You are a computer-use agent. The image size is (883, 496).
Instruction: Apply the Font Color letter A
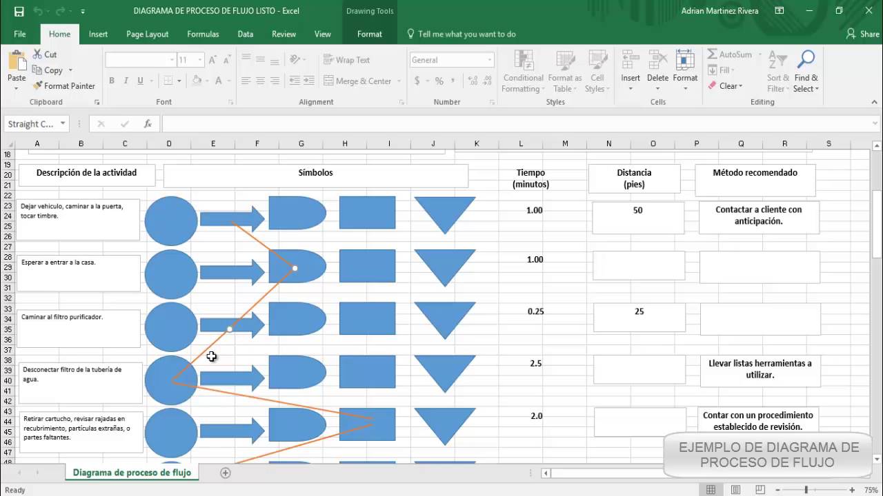[x=219, y=81]
